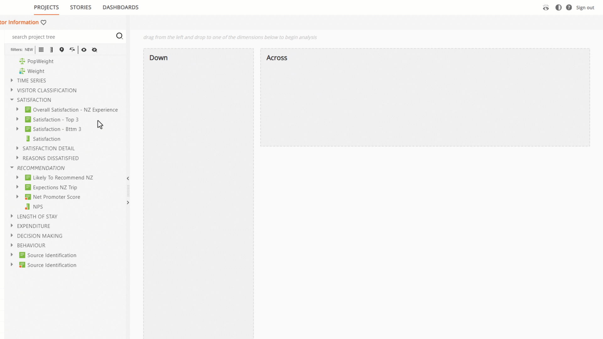This screenshot has width=603, height=339.
Task: Click the Weight scale icon
Action: click(22, 71)
